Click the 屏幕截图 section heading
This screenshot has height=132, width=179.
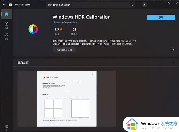point(23,63)
